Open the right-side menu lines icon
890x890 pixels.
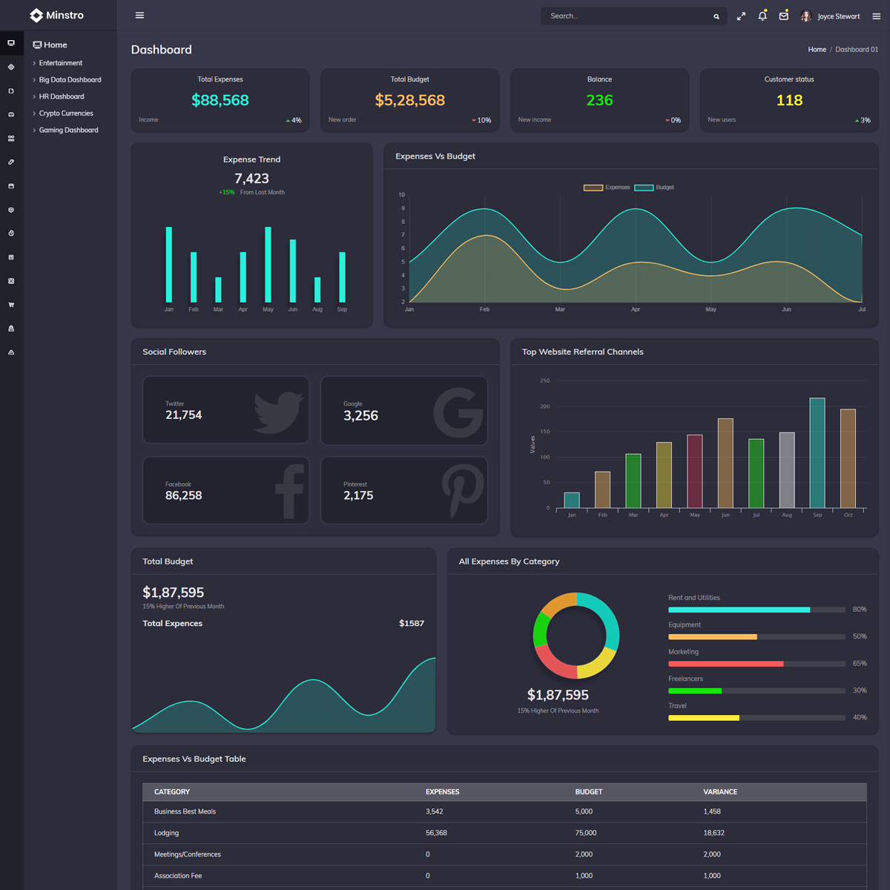coord(876,16)
